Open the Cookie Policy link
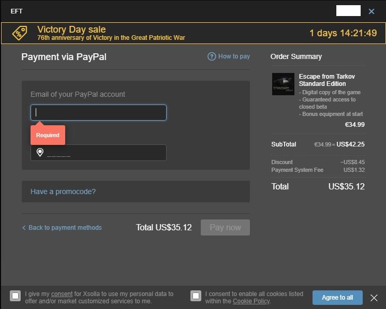The width and height of the screenshot is (386, 309). 251,301
